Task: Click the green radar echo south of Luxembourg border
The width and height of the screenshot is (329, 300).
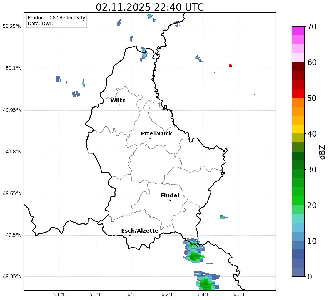Action: (x=194, y=251)
